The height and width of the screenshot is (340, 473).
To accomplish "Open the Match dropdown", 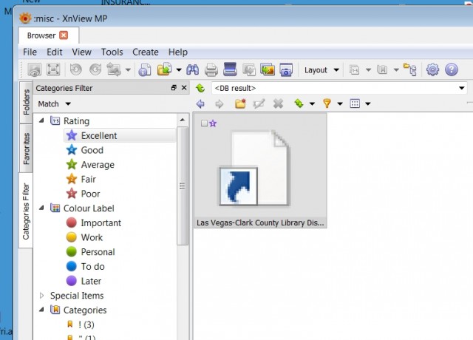I will coord(54,103).
